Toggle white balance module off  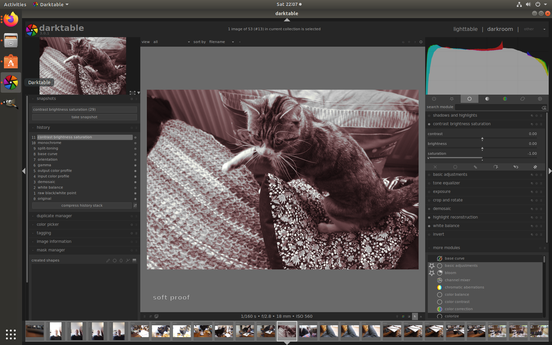pyautogui.click(x=429, y=226)
